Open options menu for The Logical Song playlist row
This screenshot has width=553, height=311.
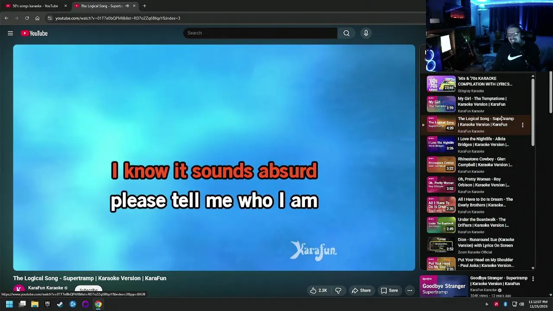pyautogui.click(x=523, y=125)
